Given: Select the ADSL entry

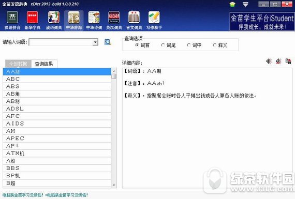Looking at the screenshot, I should (x=57, y=109).
